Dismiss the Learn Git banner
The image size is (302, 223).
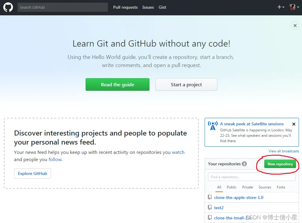(295, 26)
